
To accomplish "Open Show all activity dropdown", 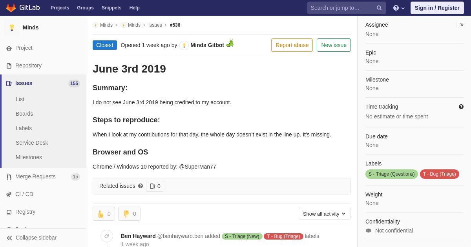I will (325, 214).
